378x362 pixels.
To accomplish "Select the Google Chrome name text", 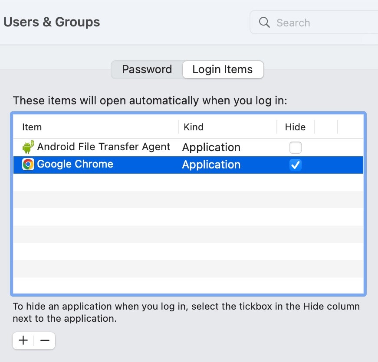I will pyautogui.click(x=75, y=164).
